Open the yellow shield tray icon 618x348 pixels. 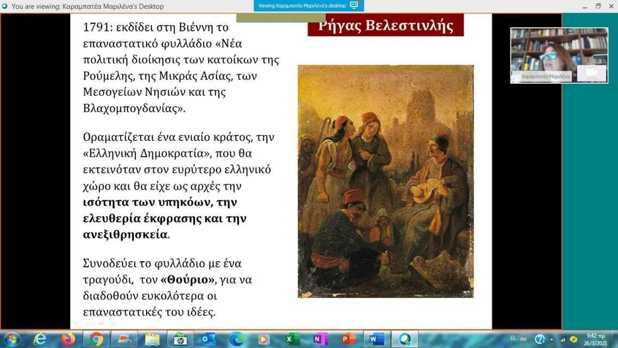[573, 339]
